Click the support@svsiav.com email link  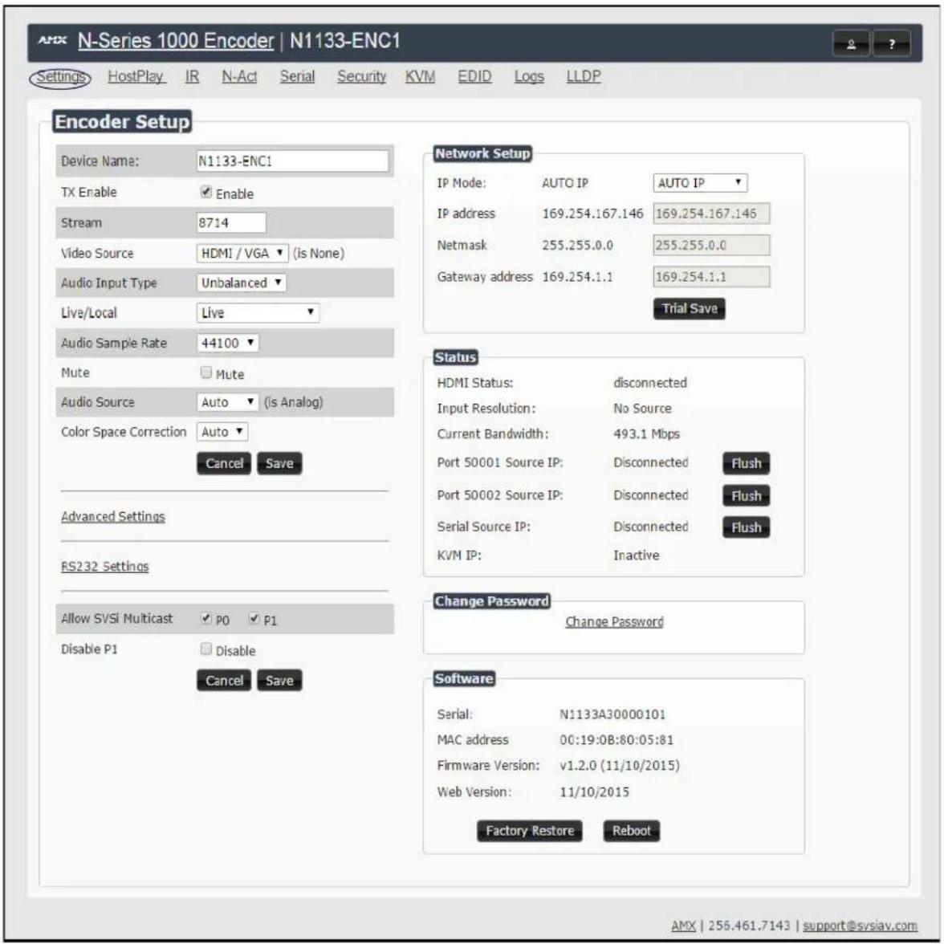(x=860, y=926)
